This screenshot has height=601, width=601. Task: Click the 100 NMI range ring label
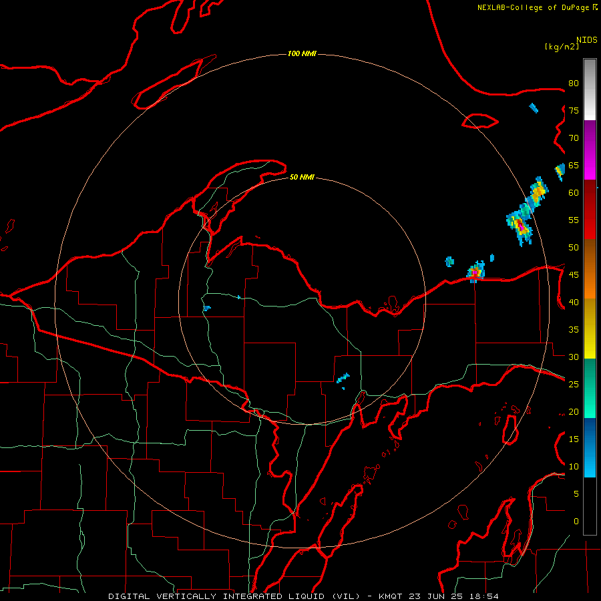[x=302, y=53]
